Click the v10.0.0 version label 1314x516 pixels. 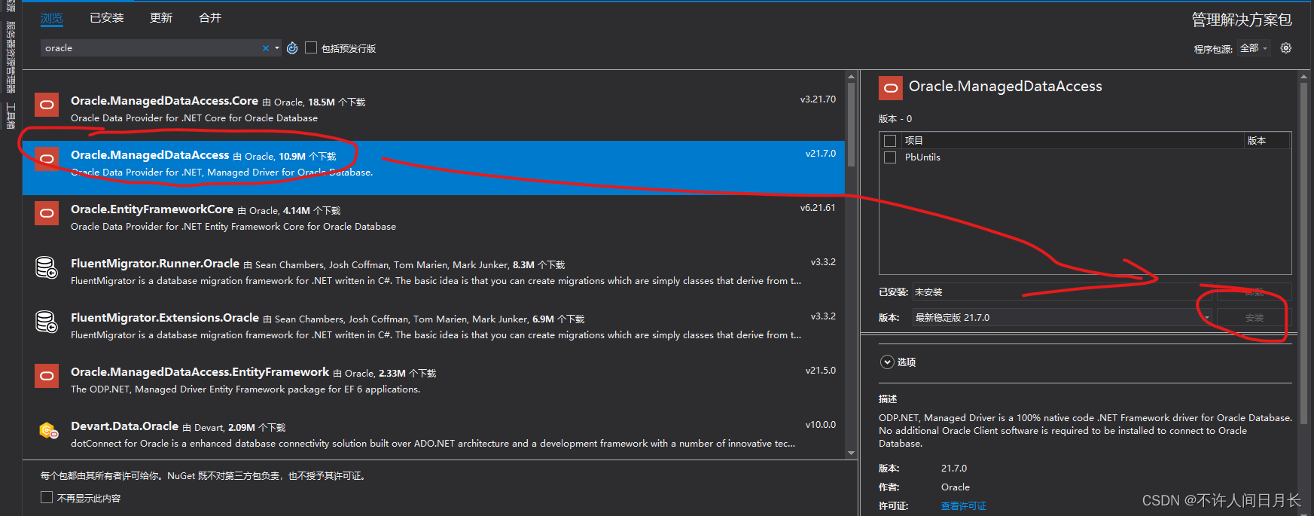pyautogui.click(x=821, y=425)
